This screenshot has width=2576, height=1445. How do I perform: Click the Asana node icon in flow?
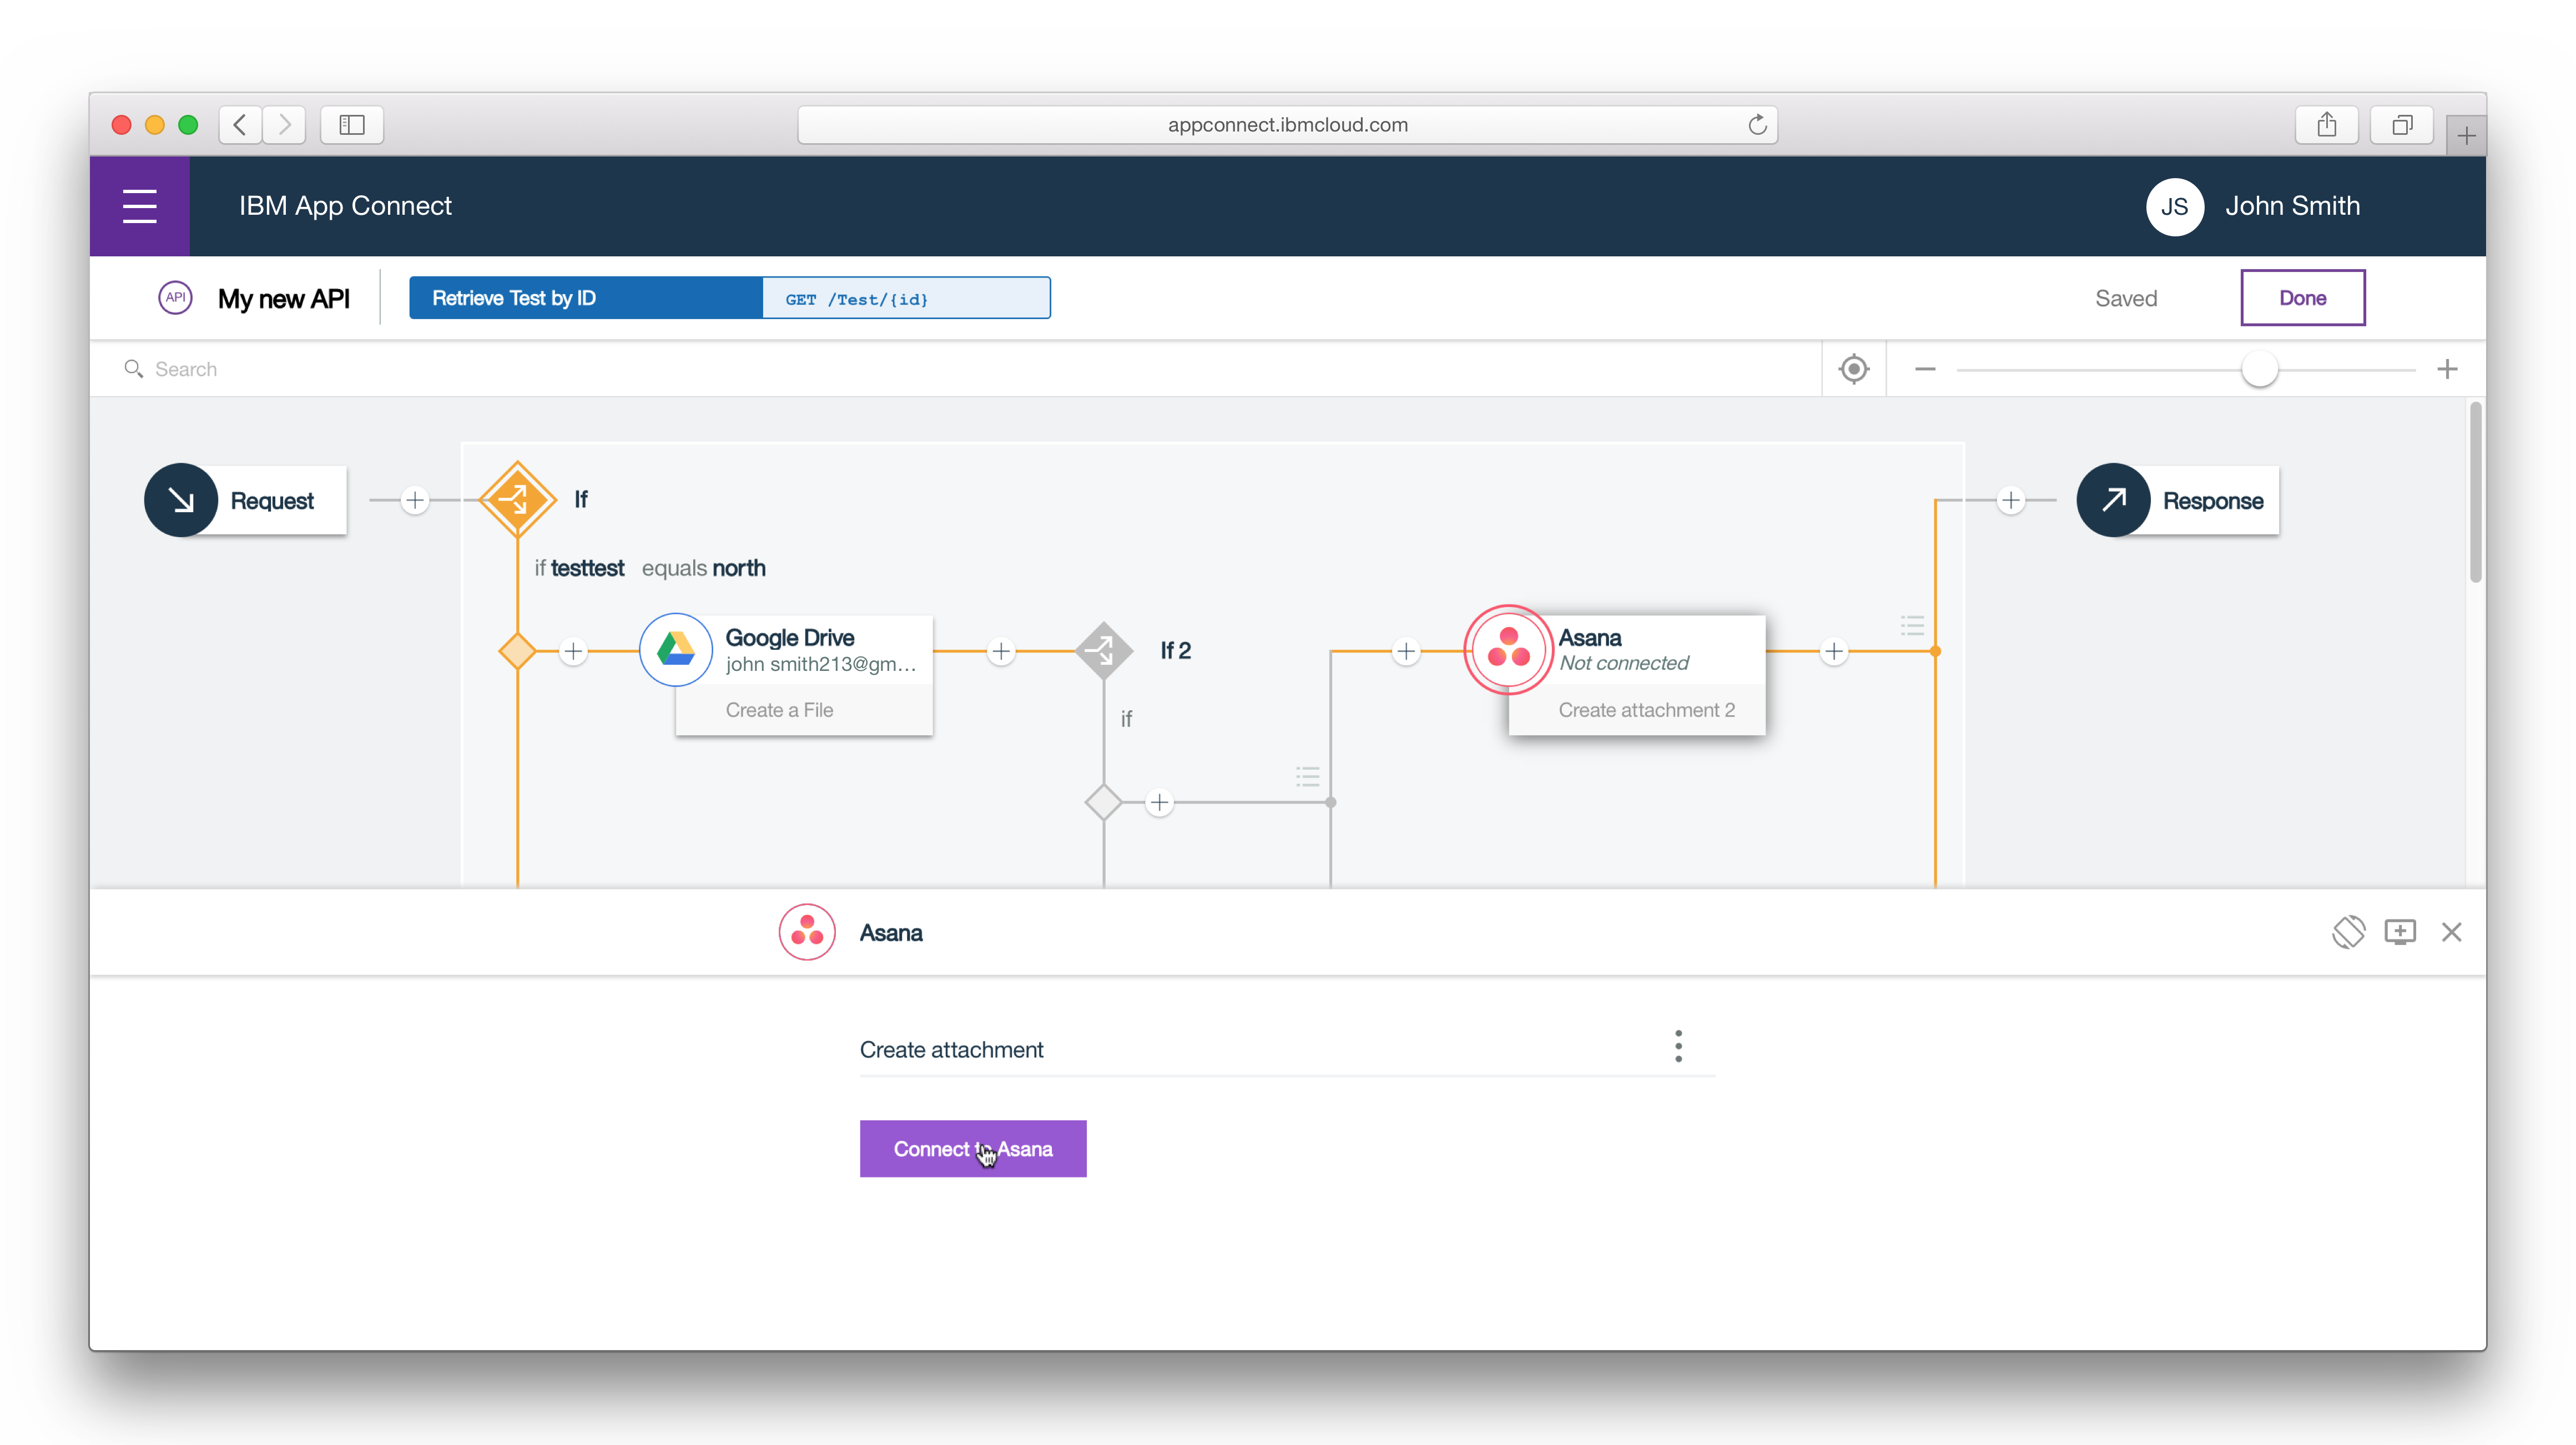[1508, 650]
